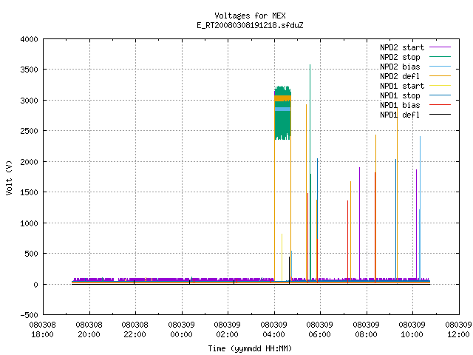This screenshot has width=473, height=355.
Task: Click the 3000 y-axis tick label
Action: click(x=29, y=101)
